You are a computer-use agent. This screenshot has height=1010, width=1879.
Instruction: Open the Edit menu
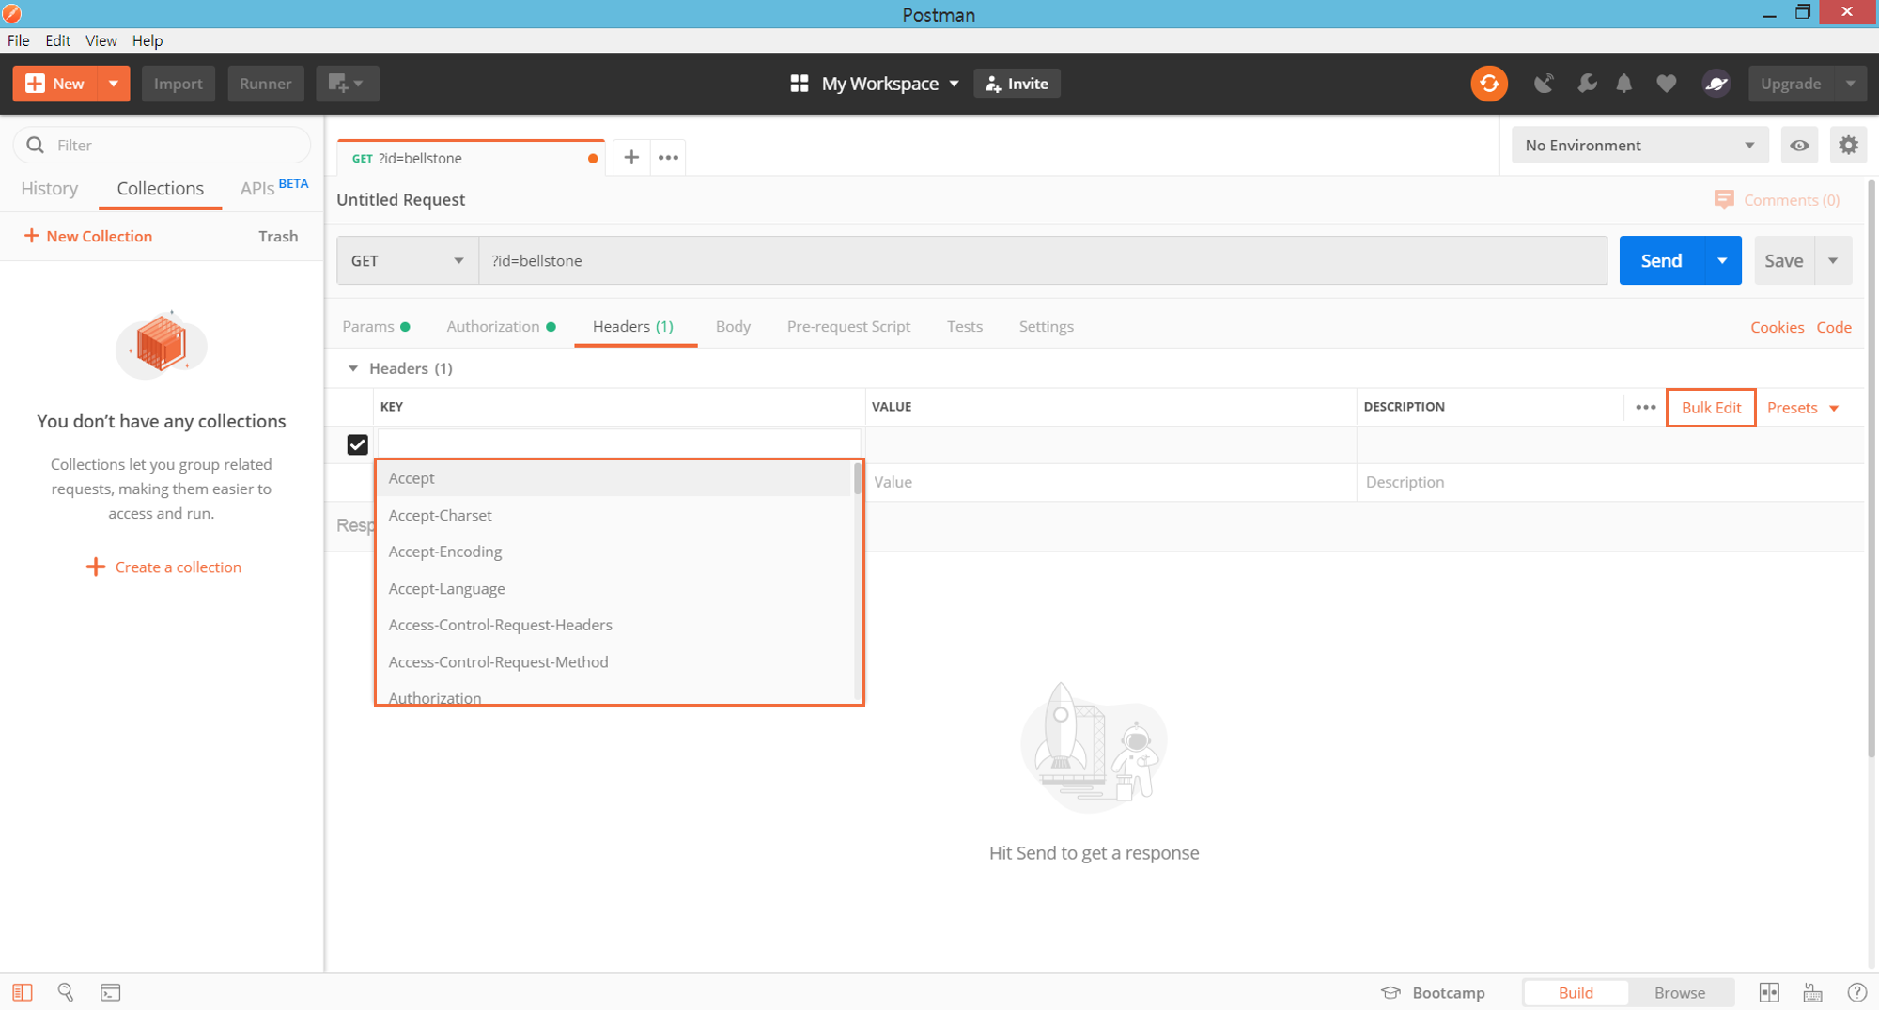point(57,40)
